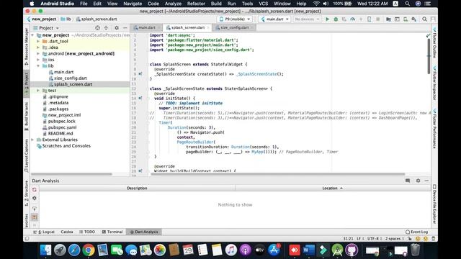This screenshot has width=461, height=259.
Task: Click the run gutter icon beside initState
Action: click(140, 99)
